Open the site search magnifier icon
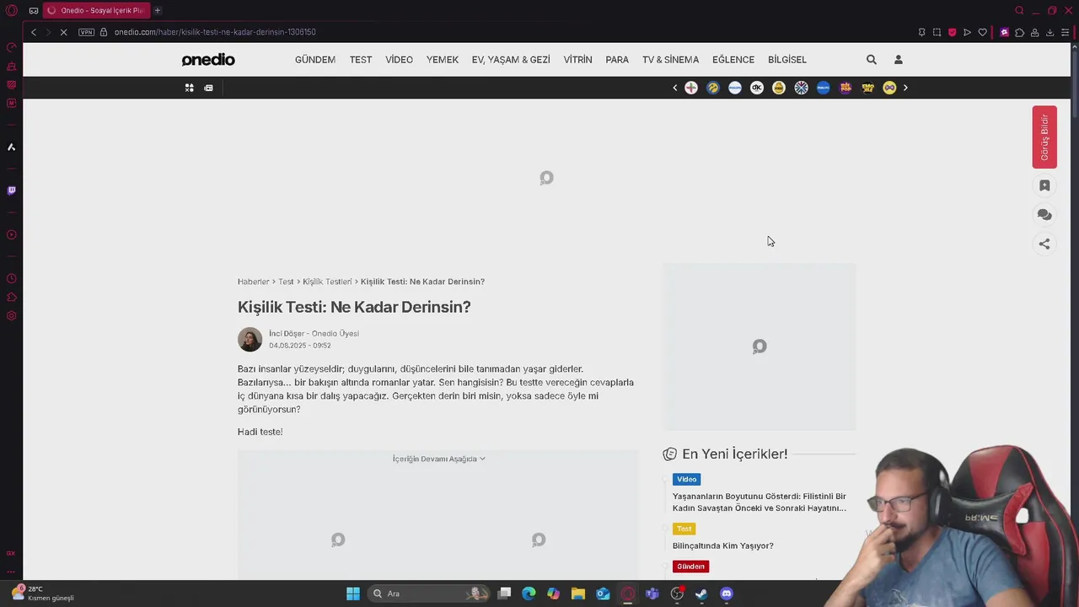Viewport: 1079px width, 607px height. click(x=872, y=60)
